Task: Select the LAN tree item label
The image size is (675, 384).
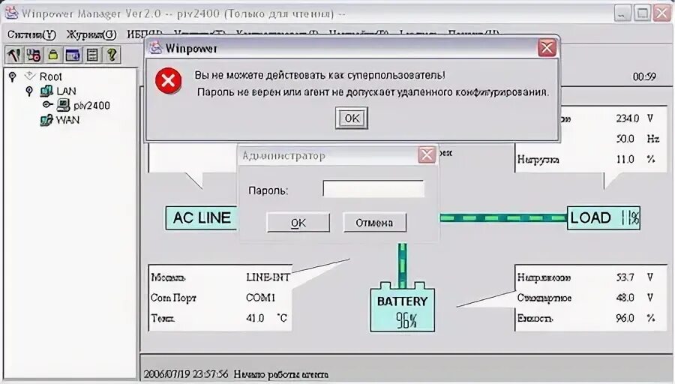Action: [66, 91]
